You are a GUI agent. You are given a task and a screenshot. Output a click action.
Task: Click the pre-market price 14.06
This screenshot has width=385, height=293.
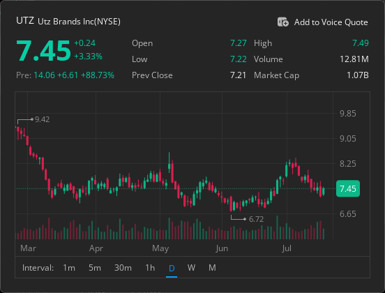pyautogui.click(x=44, y=75)
